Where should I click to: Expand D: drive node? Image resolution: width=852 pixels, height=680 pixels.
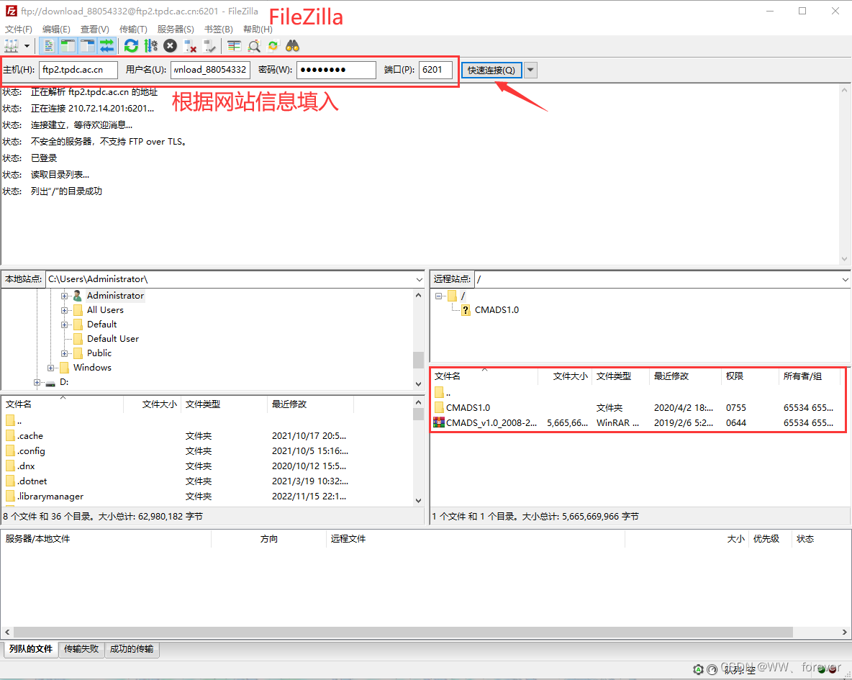pyautogui.click(x=37, y=383)
